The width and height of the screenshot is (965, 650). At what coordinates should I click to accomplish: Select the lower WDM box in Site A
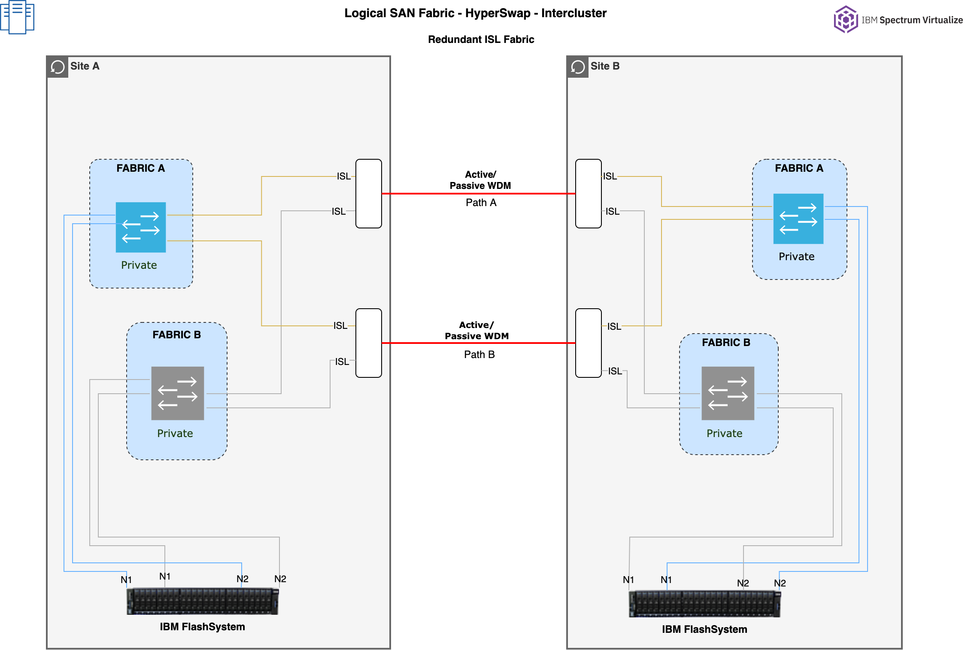tap(368, 343)
